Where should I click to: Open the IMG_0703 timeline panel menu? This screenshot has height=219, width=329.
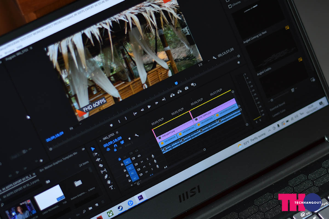tap(117, 133)
